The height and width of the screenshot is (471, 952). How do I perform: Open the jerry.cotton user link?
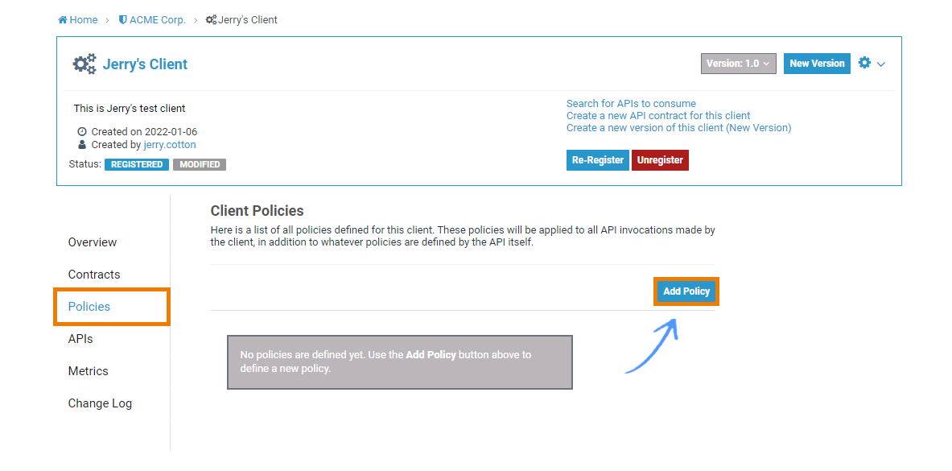tap(169, 145)
